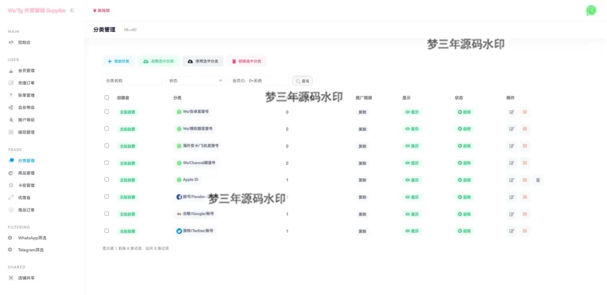
Task: Open 商品订单 in the sidebar
Action: (26, 210)
